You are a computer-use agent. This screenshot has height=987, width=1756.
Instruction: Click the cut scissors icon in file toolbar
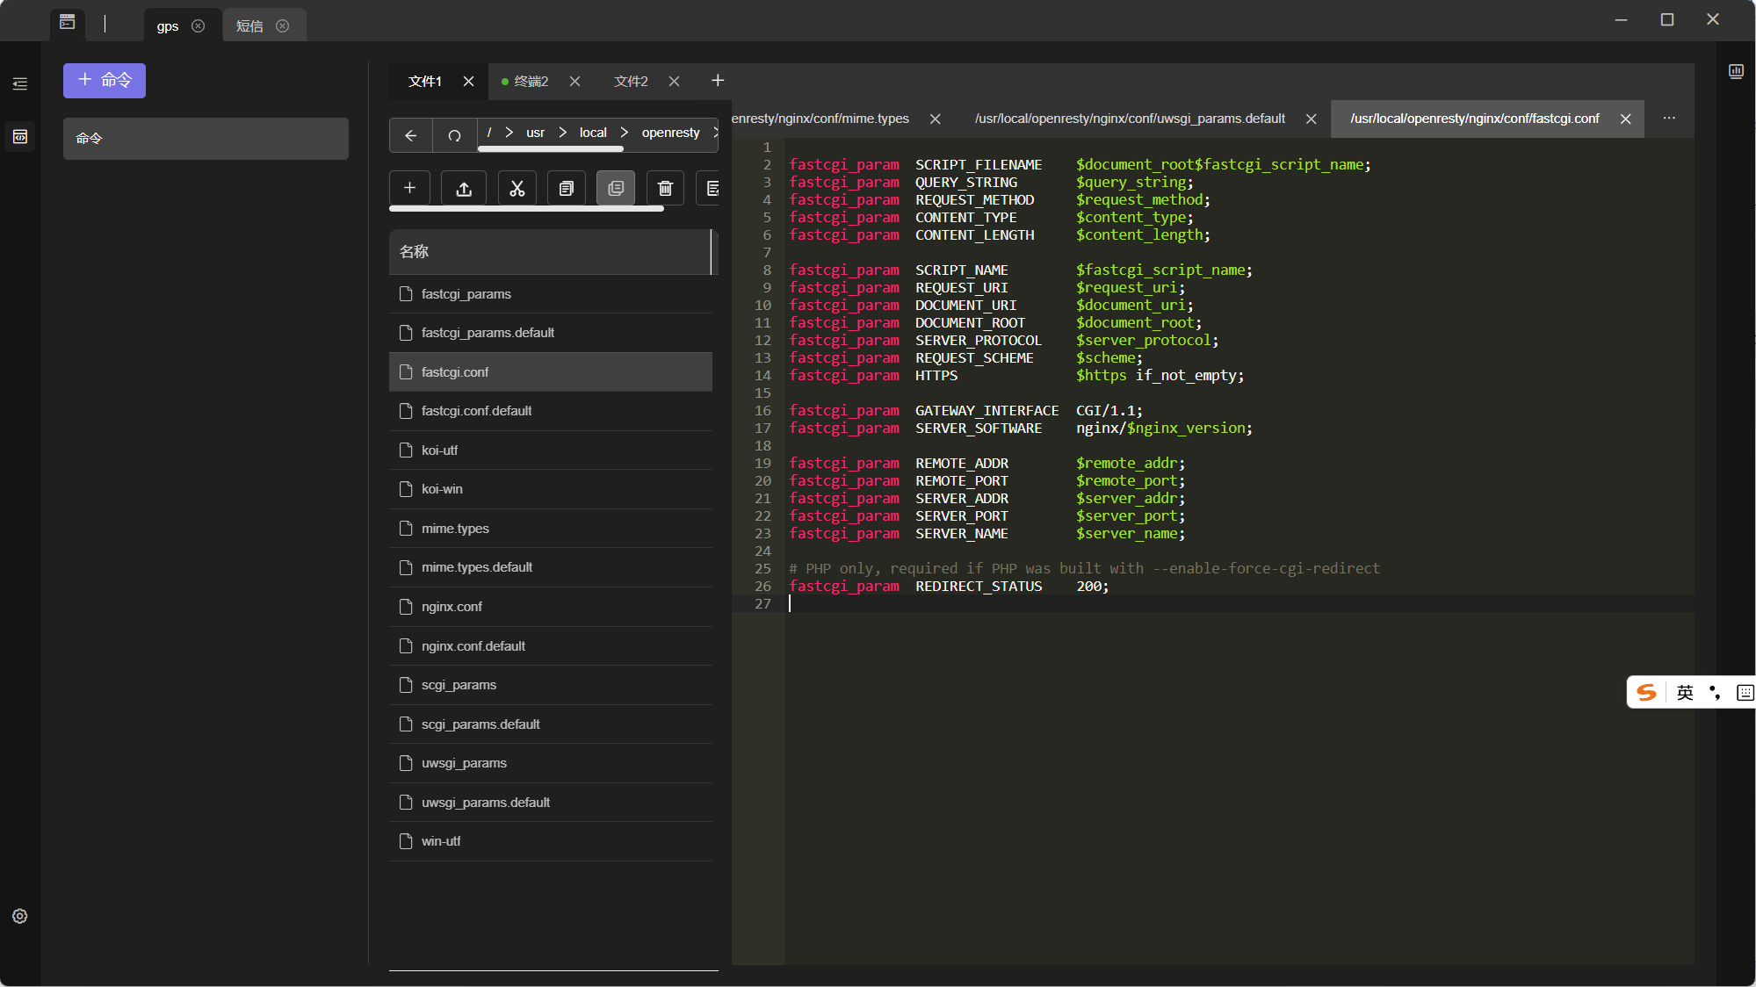(x=517, y=188)
